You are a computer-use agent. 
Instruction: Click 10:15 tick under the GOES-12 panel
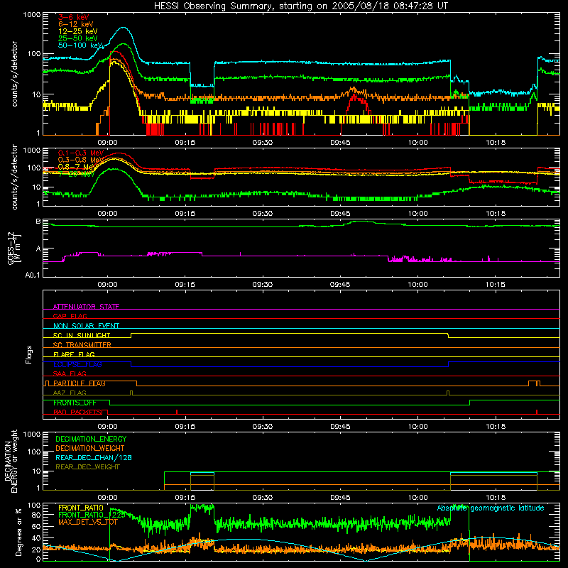click(495, 285)
